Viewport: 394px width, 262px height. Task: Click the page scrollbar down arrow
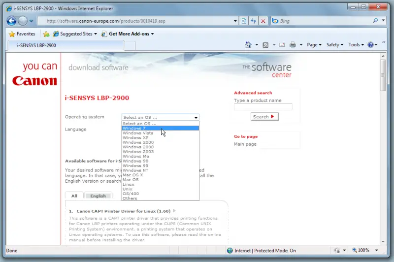pyautogui.click(x=383, y=242)
